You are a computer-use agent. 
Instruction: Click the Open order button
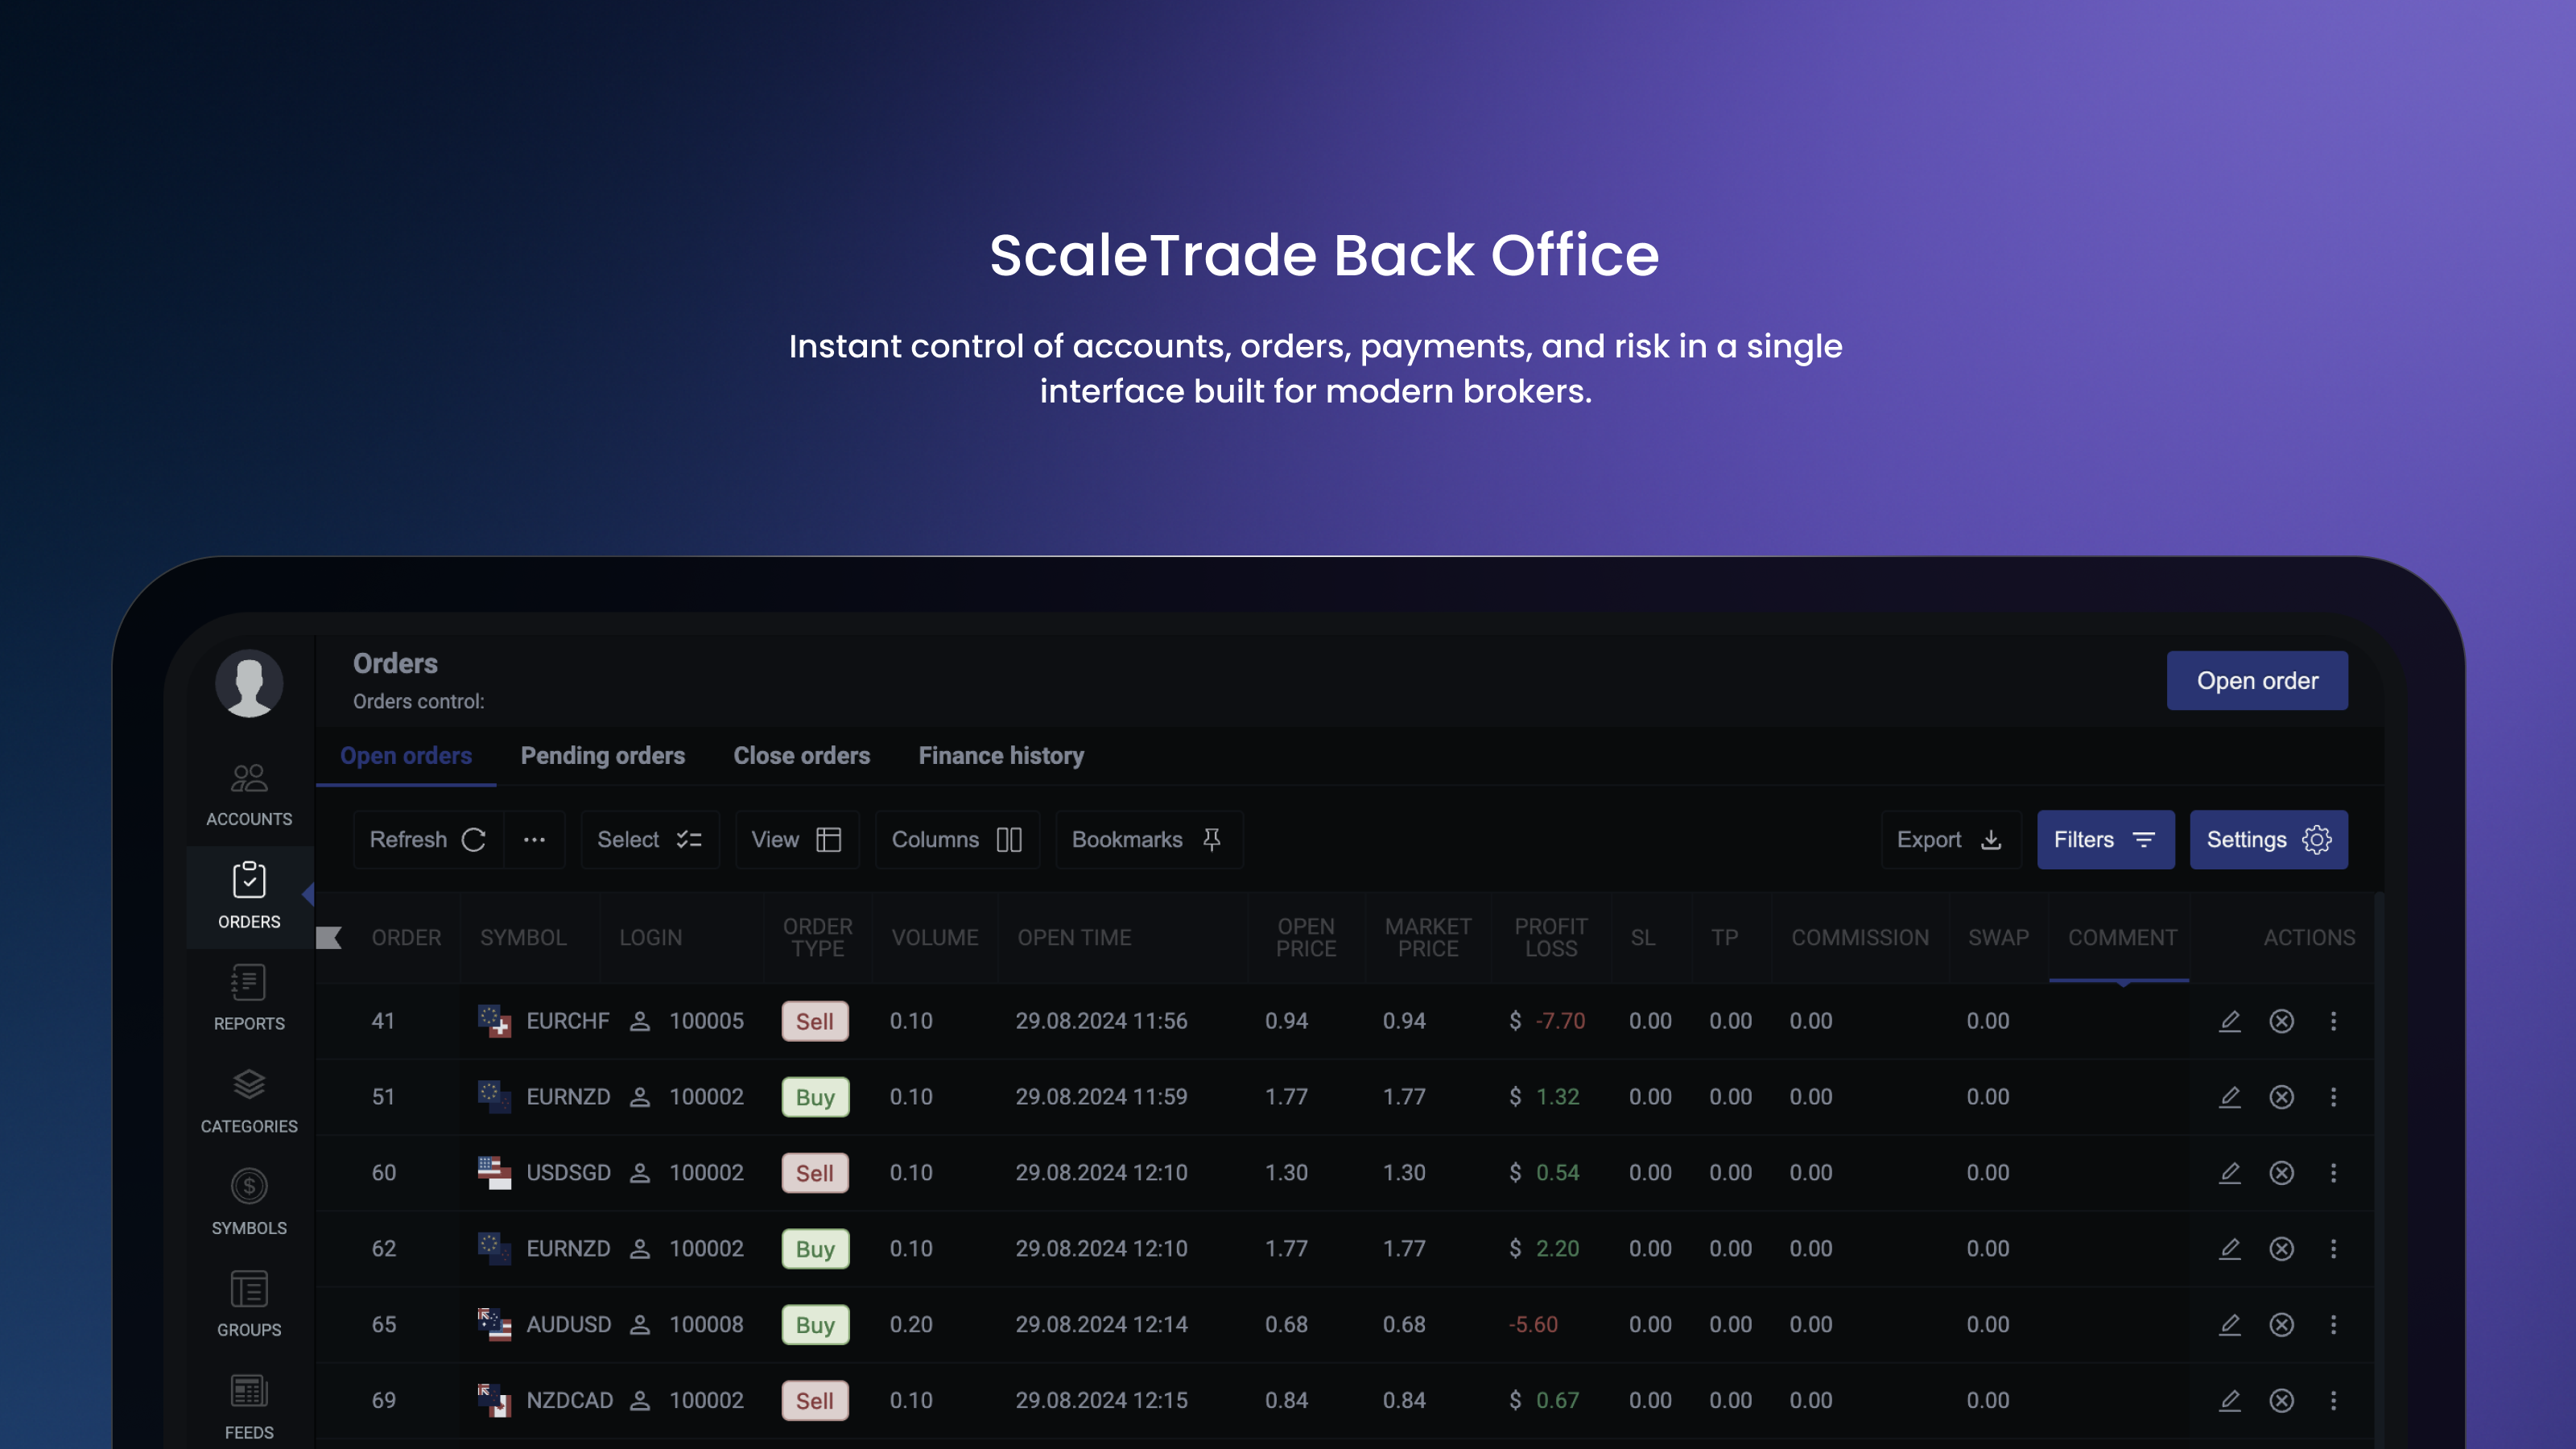pos(2257,680)
